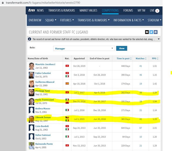Open top Transfers & Rumours menu

coord(62,10)
